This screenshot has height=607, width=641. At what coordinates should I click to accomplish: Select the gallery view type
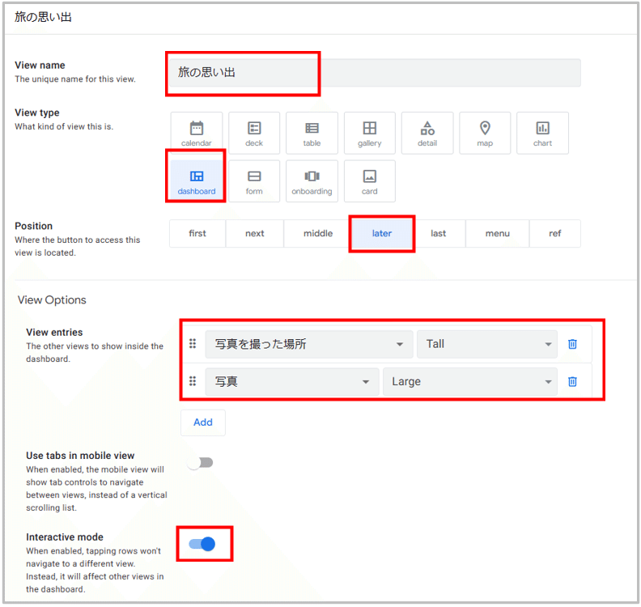click(370, 134)
